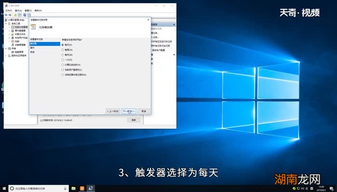This screenshot has height=192, width=337.
Task: Select the 事件查看器 icon in tree
Action: [x=13, y=31]
